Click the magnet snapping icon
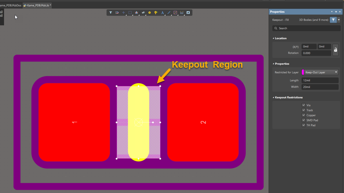Viewport: 344px width, 193px height. (117, 13)
